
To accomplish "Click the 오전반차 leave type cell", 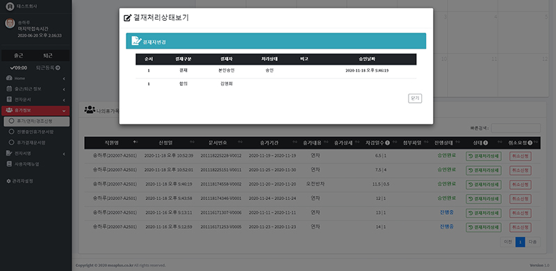I will [x=316, y=184].
